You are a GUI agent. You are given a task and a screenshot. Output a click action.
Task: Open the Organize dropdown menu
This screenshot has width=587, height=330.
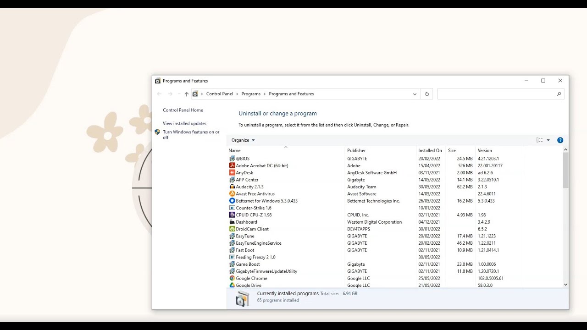(243, 140)
